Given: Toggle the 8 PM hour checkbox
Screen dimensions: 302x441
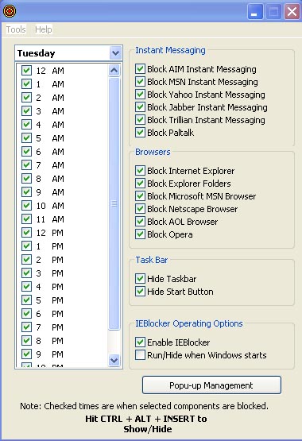Looking at the screenshot, I should point(26,340).
